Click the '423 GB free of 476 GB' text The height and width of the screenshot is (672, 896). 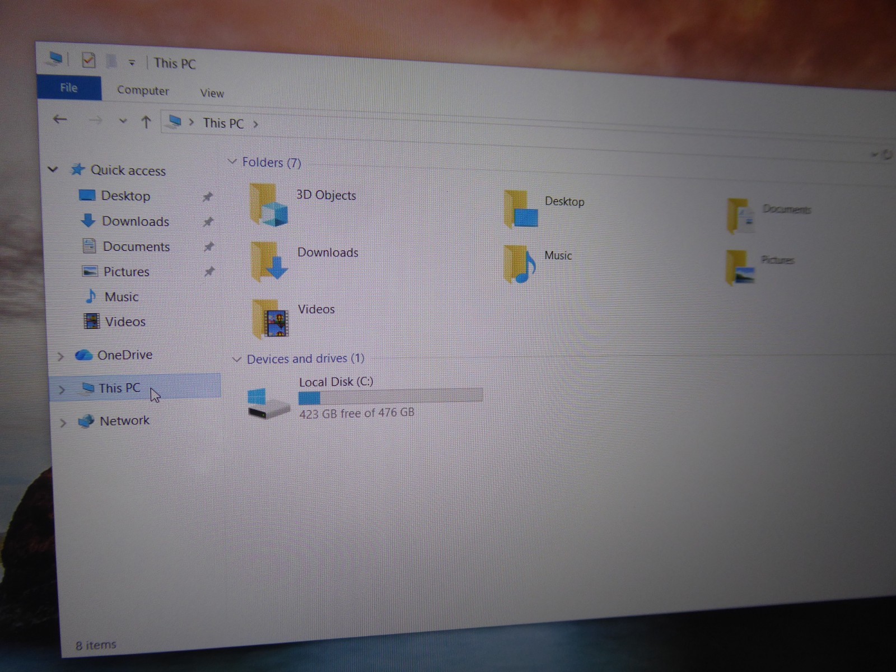coord(357,413)
